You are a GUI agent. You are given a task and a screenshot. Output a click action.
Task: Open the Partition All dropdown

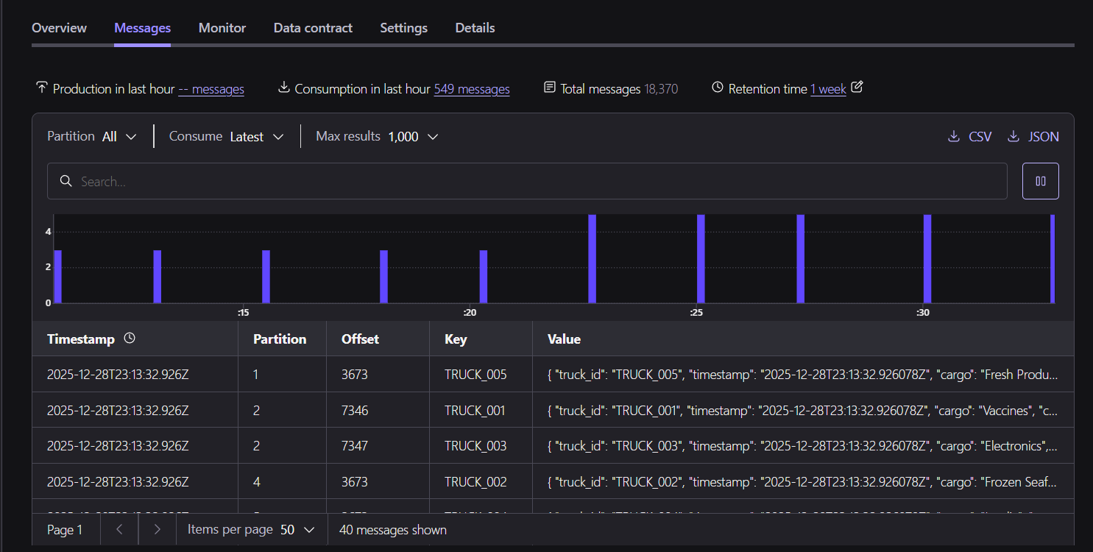click(92, 136)
